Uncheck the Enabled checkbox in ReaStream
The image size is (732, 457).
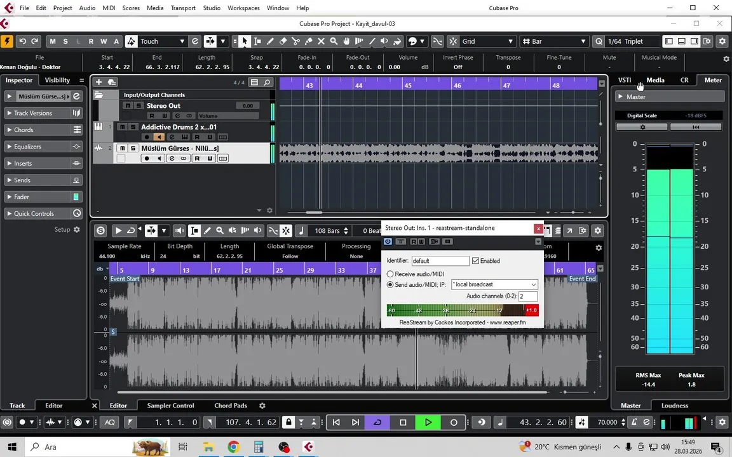tap(476, 261)
